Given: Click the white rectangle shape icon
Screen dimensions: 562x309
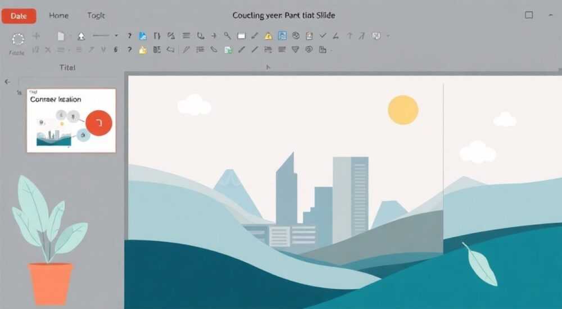Looking at the screenshot, I should tap(242, 36).
